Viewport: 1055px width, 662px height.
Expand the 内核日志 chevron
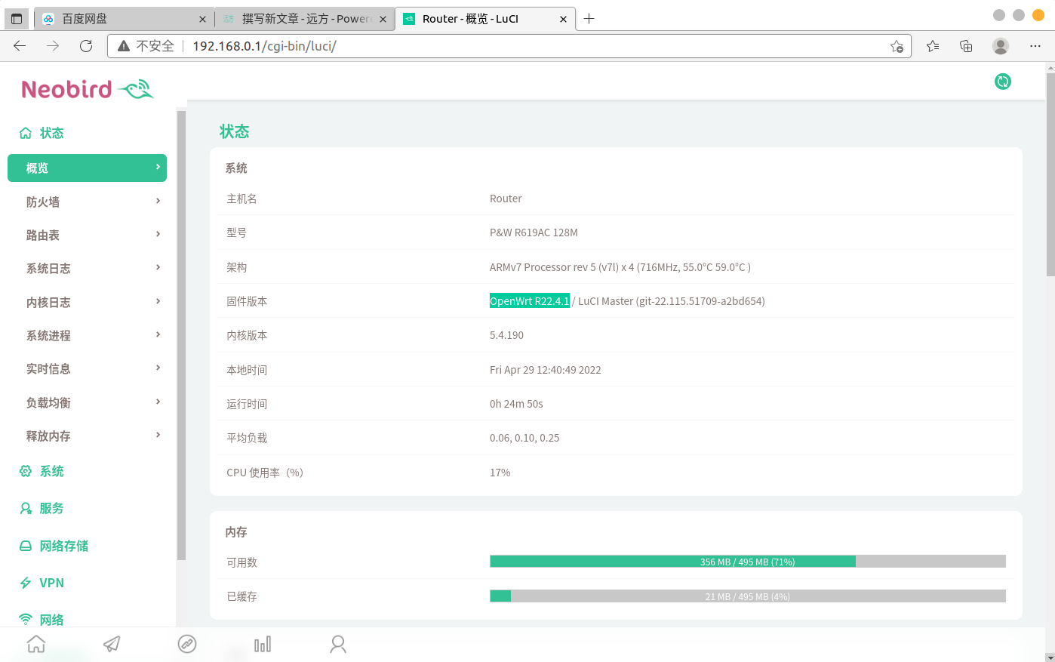[x=158, y=301]
